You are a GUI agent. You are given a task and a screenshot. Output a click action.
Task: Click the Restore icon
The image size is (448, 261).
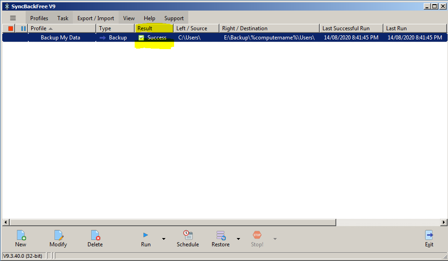point(221,235)
